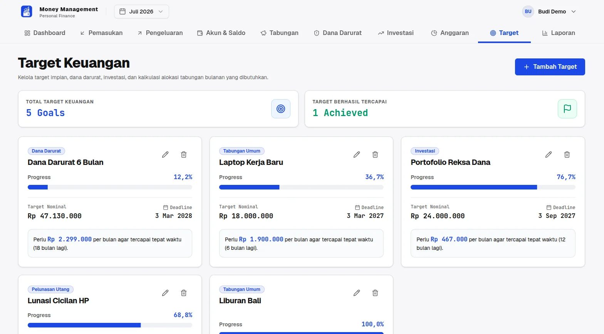
Task: Delete the Dana Darurat 6 Bulan target
Action: [184, 155]
